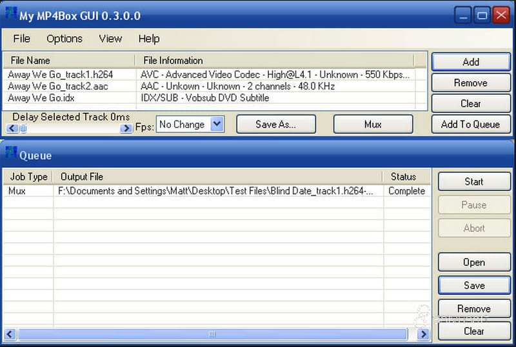Click the MP4Box app icon in title bar
Viewport: 516px width, 347px height.
10,15
